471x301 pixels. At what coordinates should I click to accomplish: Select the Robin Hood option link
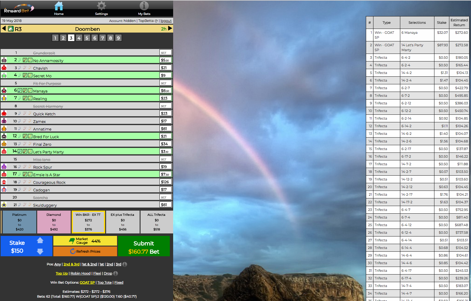tap(80, 273)
